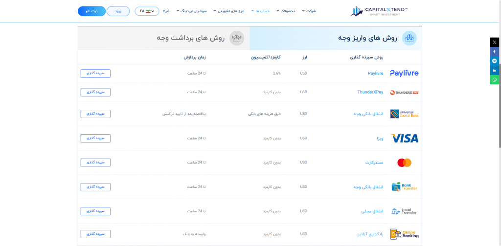Click the CapitalXtend logo
This screenshot has width=501, height=246.
click(379, 11)
